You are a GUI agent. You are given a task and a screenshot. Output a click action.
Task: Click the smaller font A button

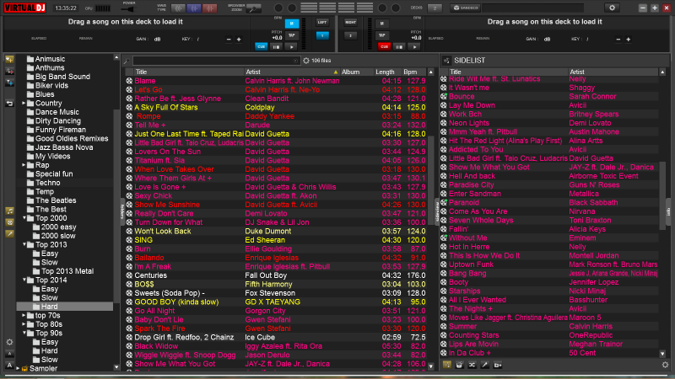(x=9, y=354)
